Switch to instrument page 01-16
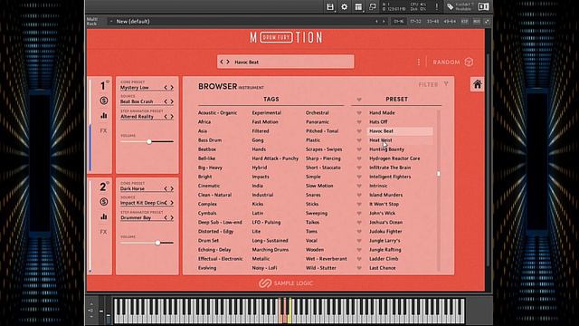Viewport: 579px width, 326px height. 398,22
